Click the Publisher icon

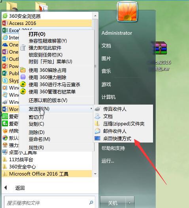point(5,73)
